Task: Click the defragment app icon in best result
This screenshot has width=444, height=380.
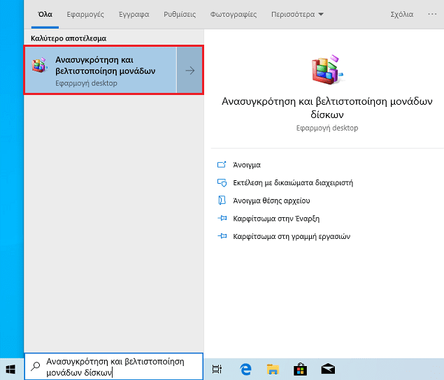Action: pos(39,65)
